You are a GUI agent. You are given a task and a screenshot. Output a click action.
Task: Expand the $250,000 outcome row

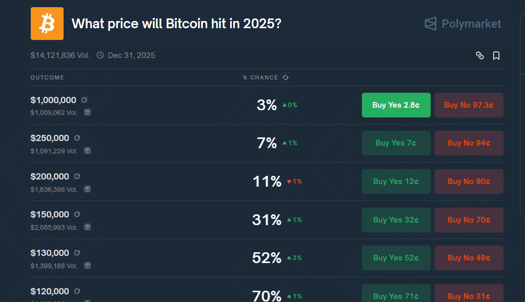tap(267, 143)
